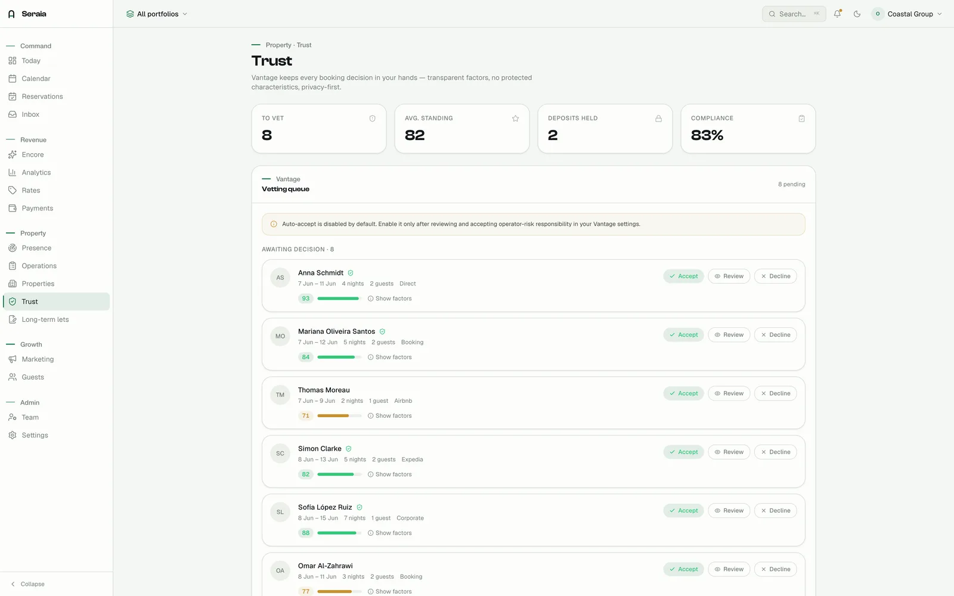Click the Rates tag icon
Image resolution: width=954 pixels, height=596 pixels.
coord(13,190)
